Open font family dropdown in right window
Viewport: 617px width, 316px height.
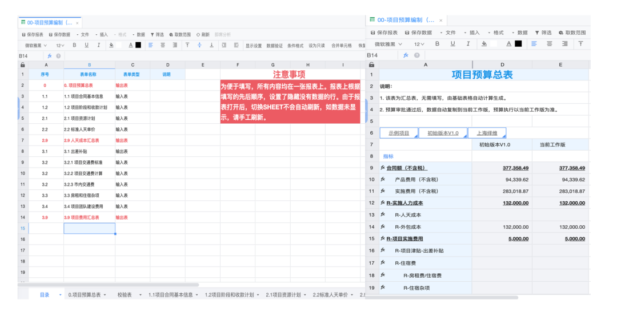point(388,44)
